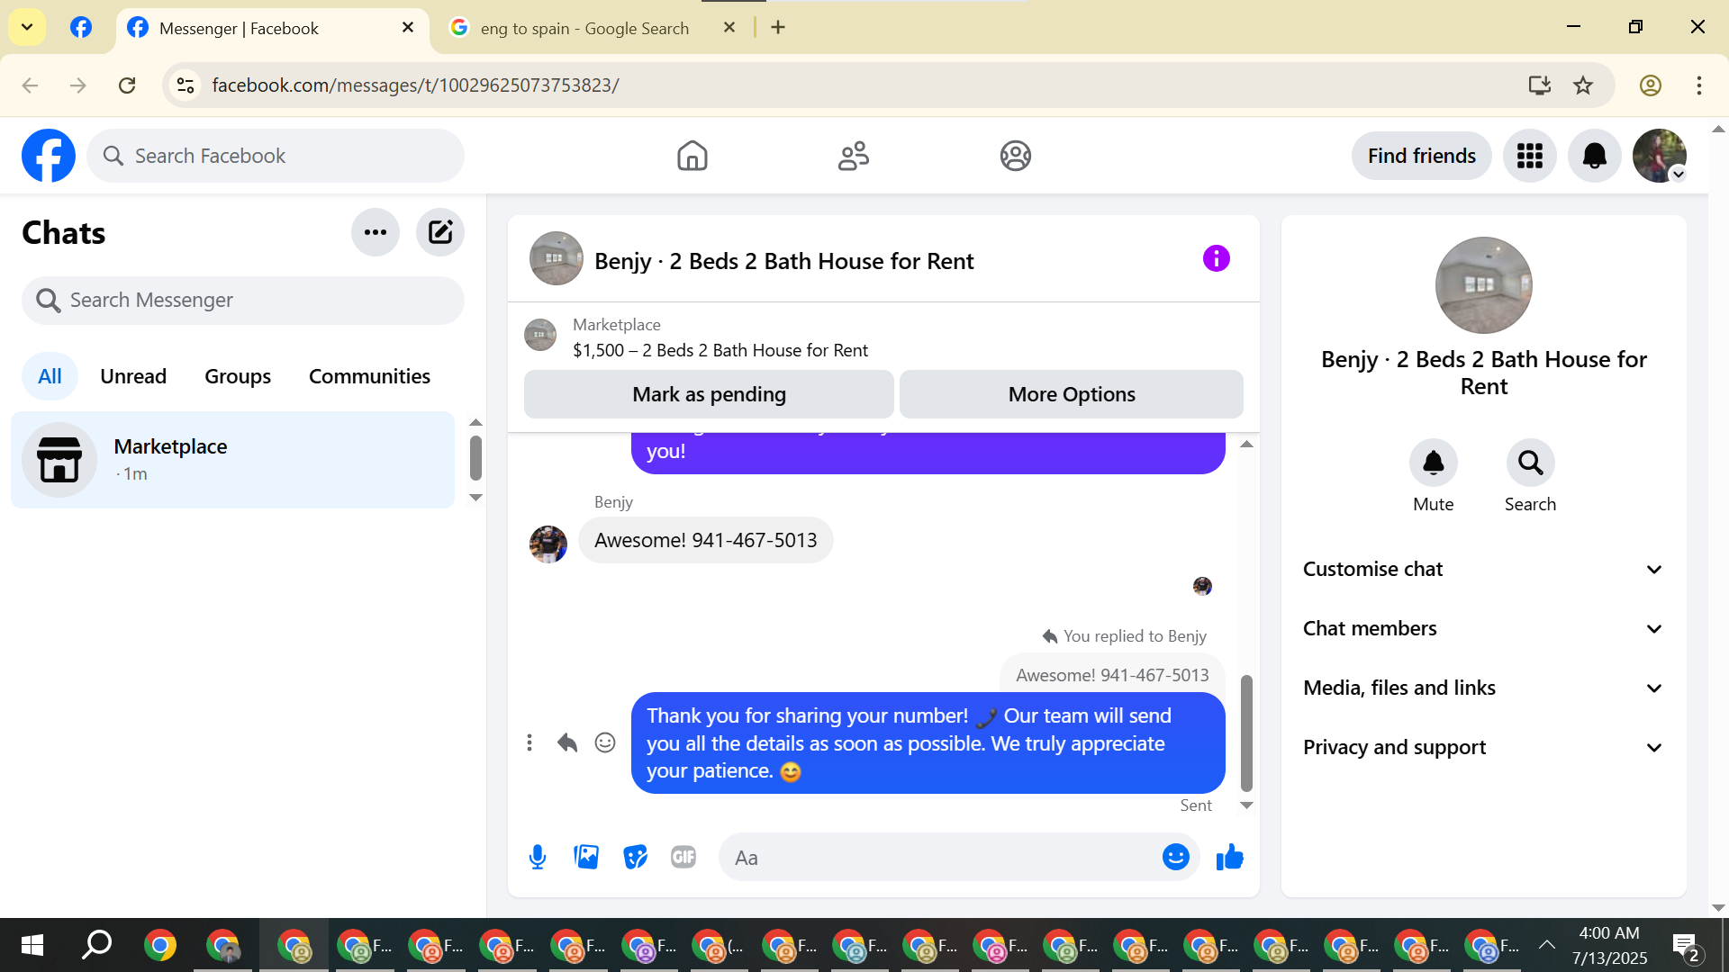
Task: Switch to the Unread chats tab
Action: click(x=133, y=376)
